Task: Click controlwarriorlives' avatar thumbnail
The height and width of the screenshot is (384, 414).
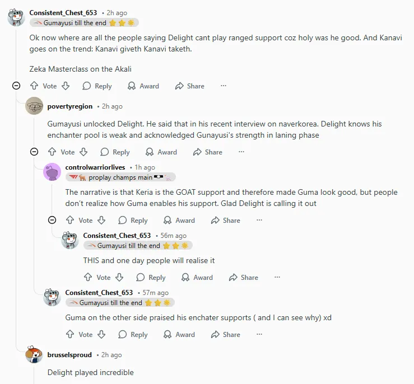Action: 52,172
